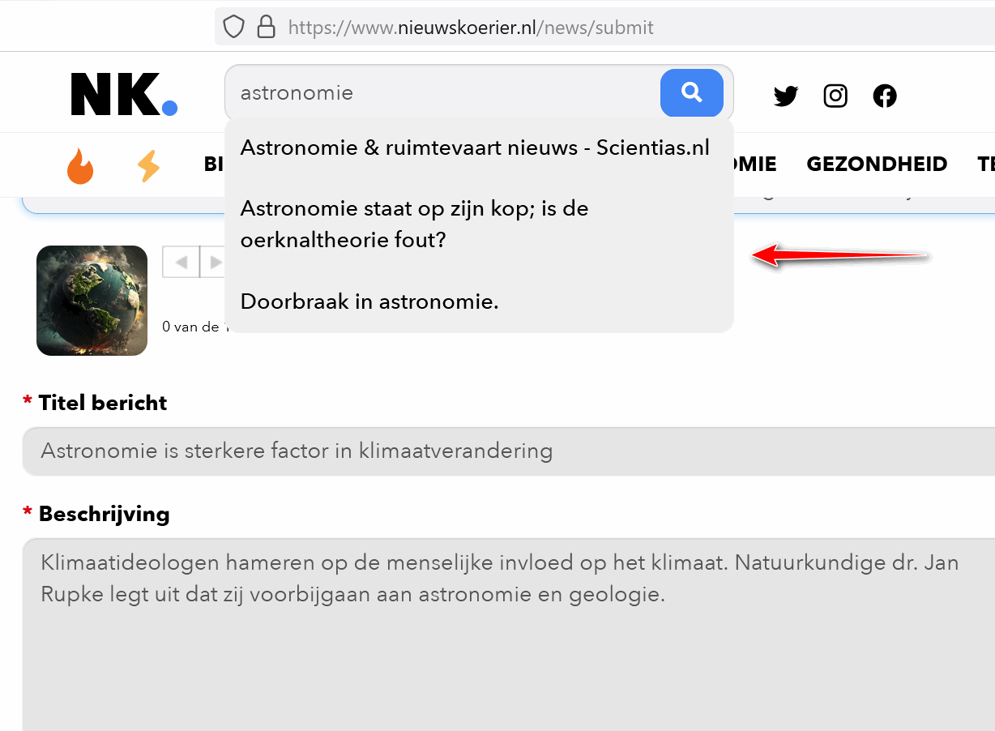Click the search field containing 'astronomie'
The height and width of the screenshot is (731, 995).
click(x=442, y=93)
